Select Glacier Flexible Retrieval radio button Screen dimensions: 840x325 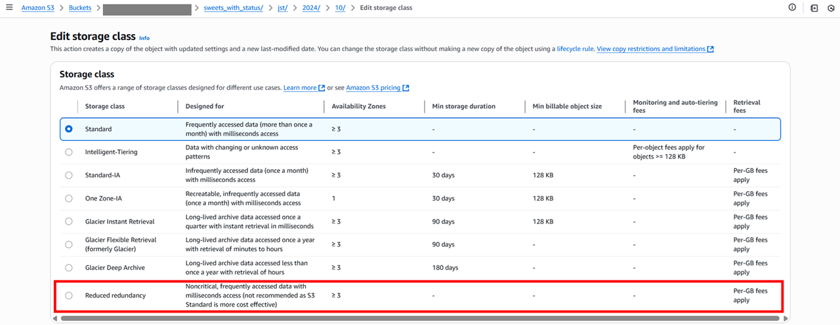point(69,244)
